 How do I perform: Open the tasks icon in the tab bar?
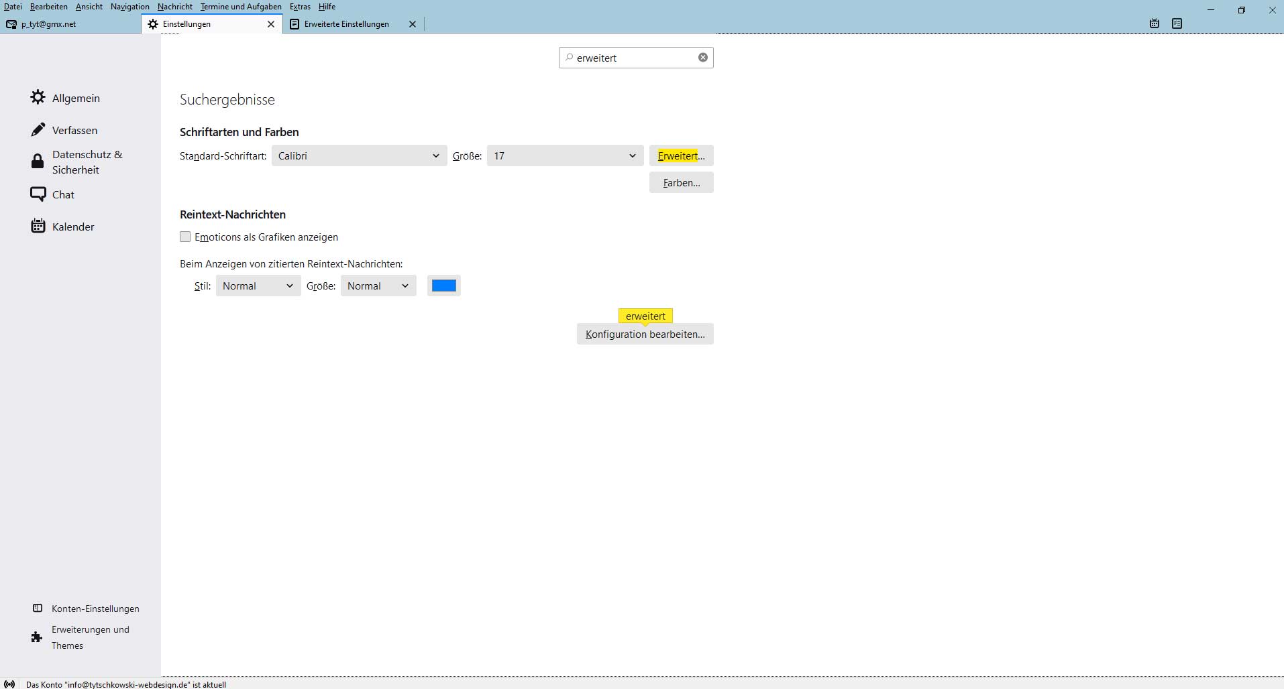click(x=1177, y=23)
